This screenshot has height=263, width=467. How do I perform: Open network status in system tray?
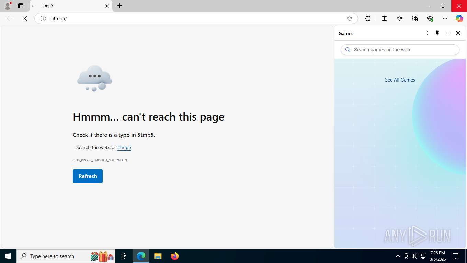click(x=423, y=256)
